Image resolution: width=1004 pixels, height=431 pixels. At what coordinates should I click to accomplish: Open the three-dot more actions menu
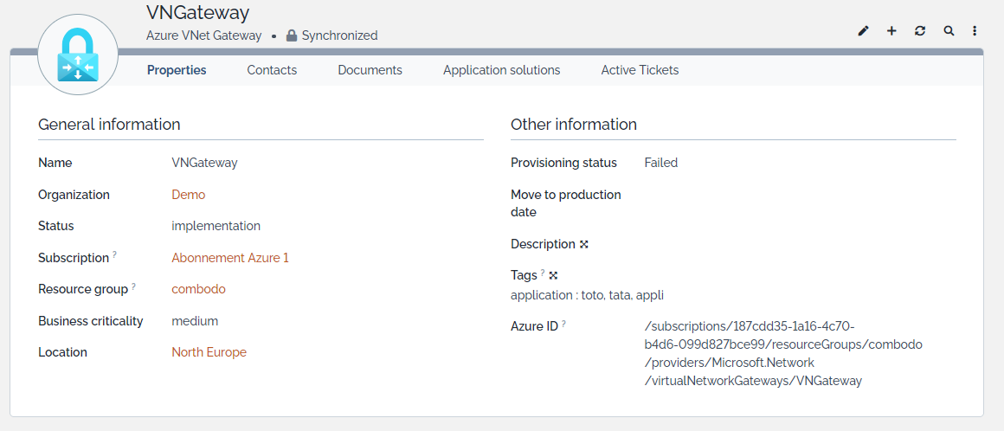click(975, 31)
